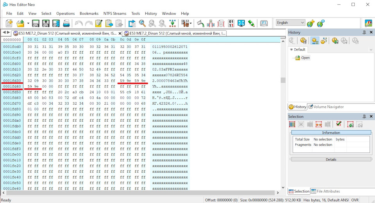Click the Go To Offset icon

132,23
